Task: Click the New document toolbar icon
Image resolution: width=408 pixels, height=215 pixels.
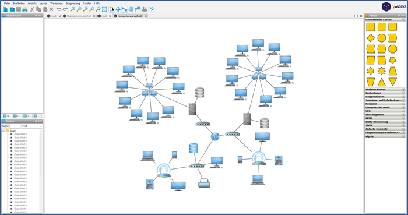Action: tap(5, 9)
